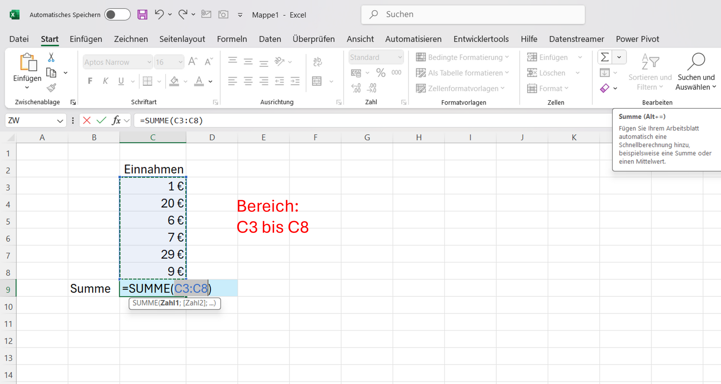This screenshot has height=384, width=721.
Task: Open the insert function fx dialog
Action: pos(116,120)
